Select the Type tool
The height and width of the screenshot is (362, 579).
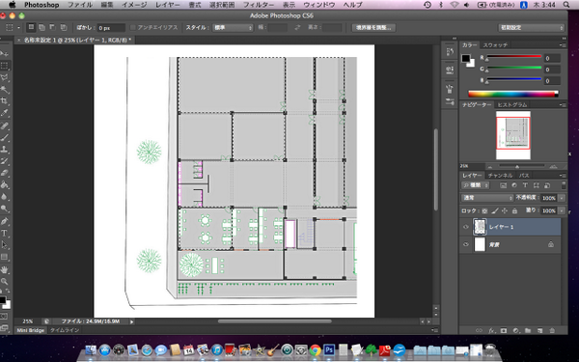4,233
